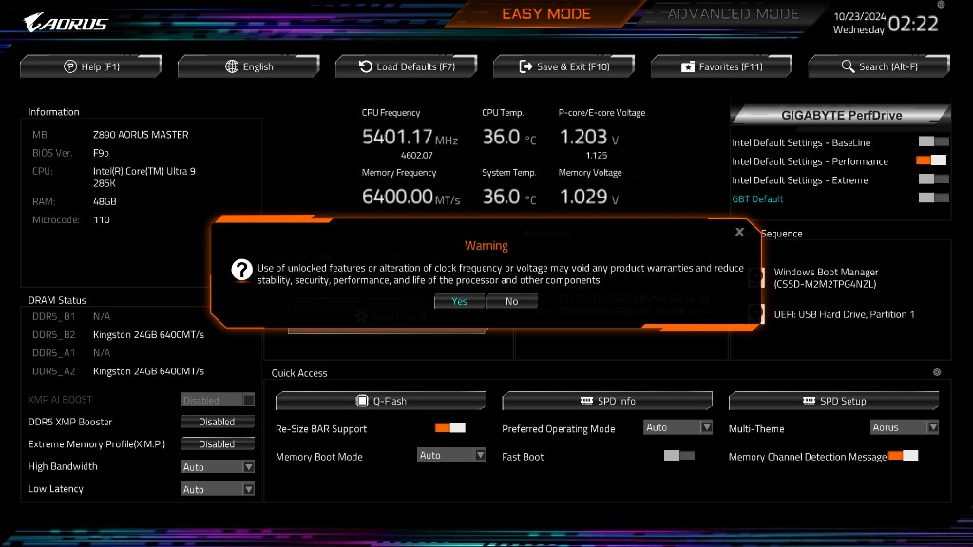Open the SPD Info panel

click(x=607, y=401)
